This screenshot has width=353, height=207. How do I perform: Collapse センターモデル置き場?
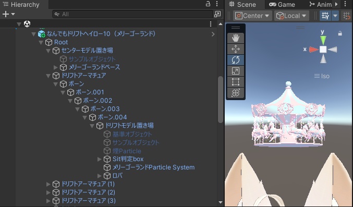(x=48, y=51)
